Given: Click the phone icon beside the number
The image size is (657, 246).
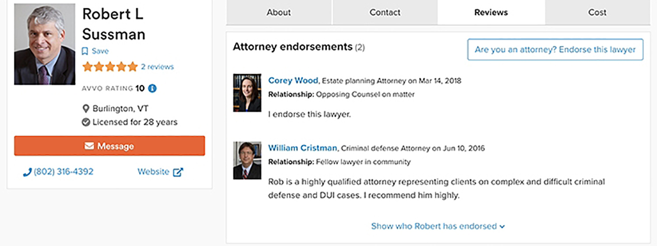Looking at the screenshot, I should [x=27, y=172].
